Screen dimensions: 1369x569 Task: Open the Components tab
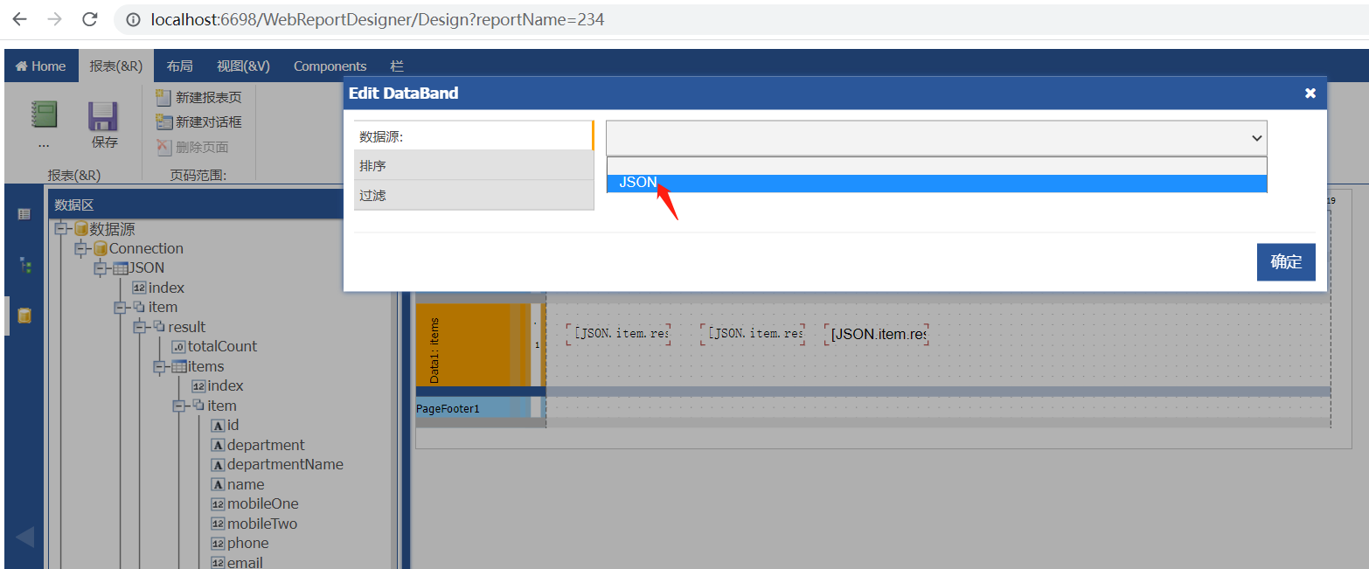pos(330,66)
